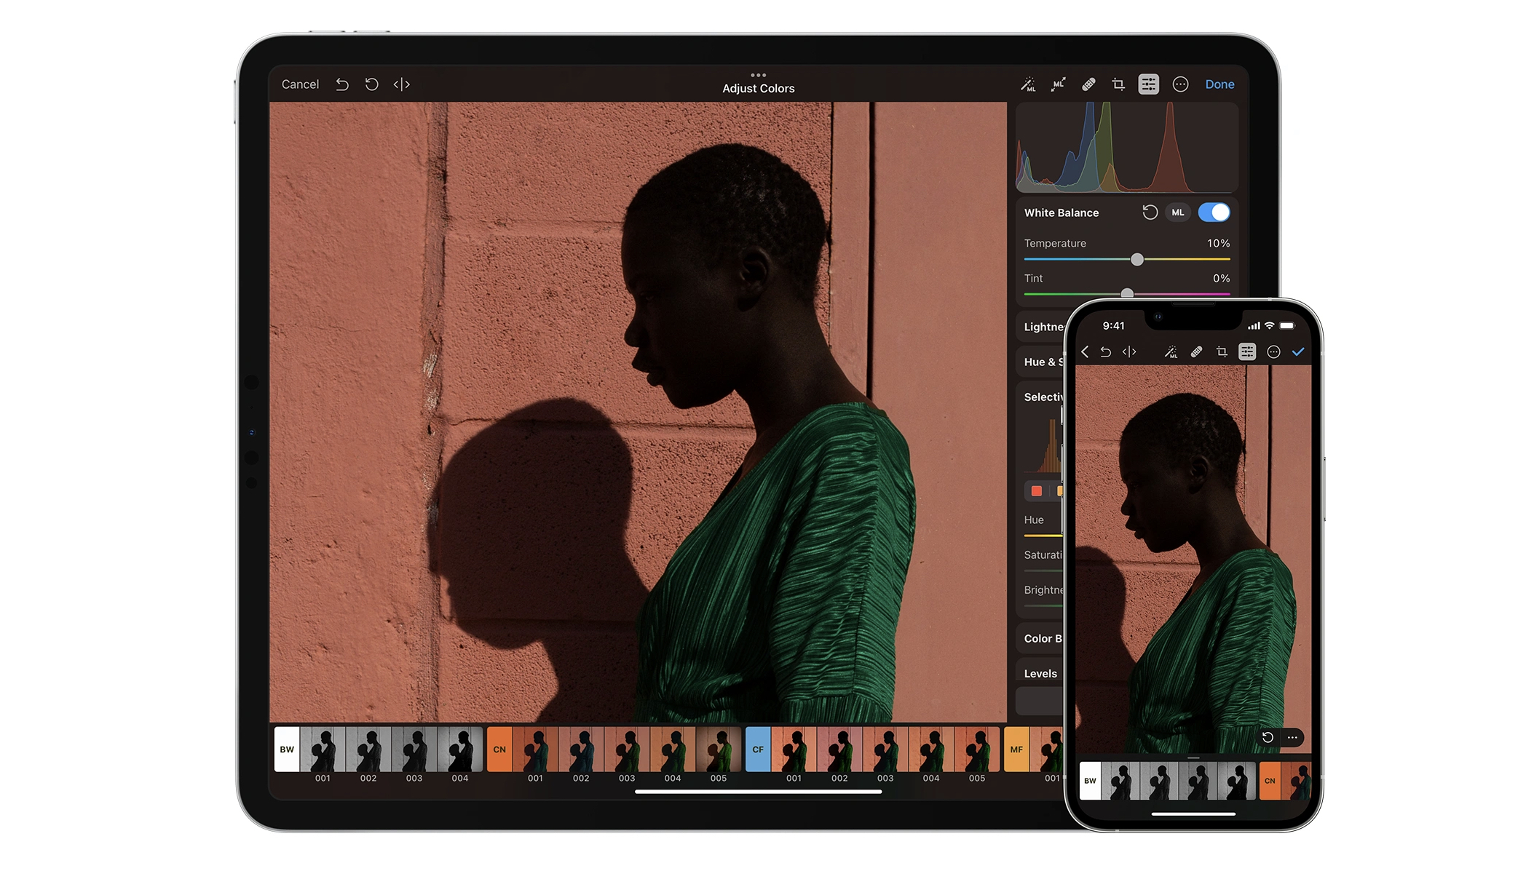Tap the Adjust Colors sliders icon on iPad
1526x871 pixels.
(x=1148, y=84)
